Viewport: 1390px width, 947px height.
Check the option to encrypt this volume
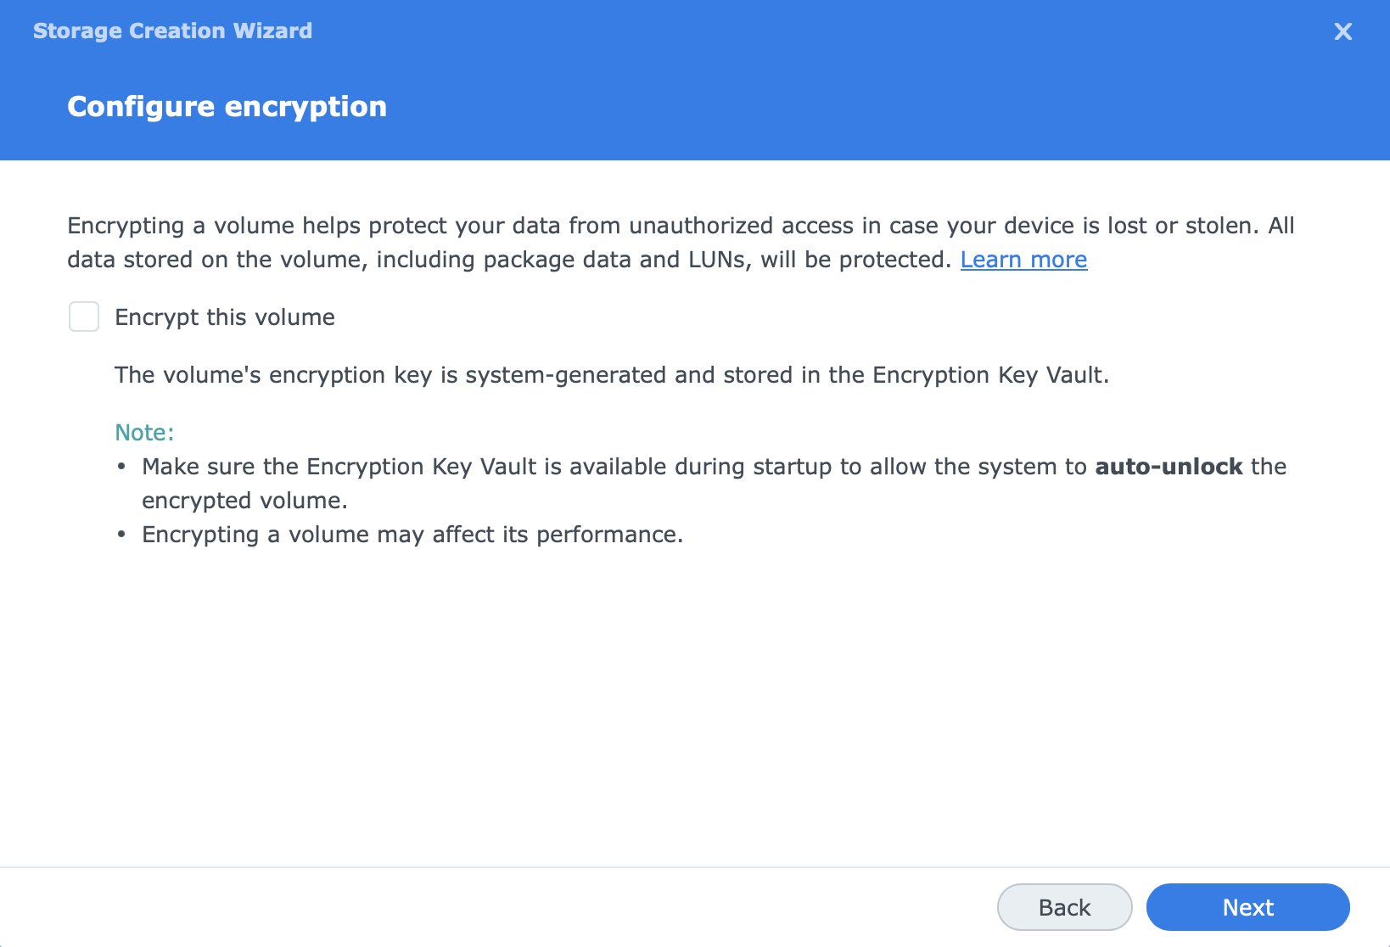tap(84, 317)
